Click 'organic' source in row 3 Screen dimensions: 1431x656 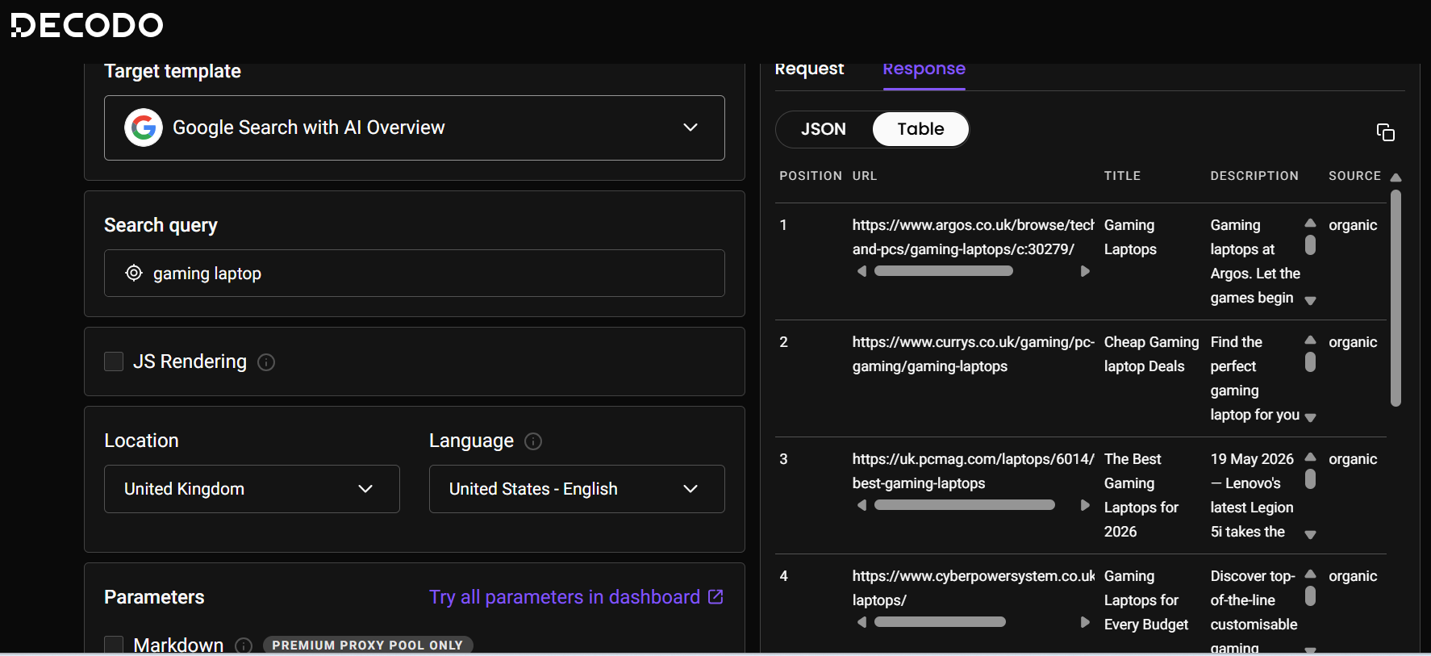[x=1353, y=459]
